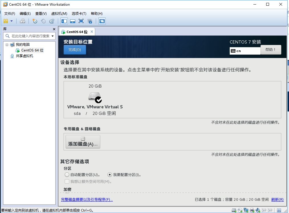The image size is (289, 213).
Task: Select 我的电脑 in the library tree
Action: click(x=23, y=45)
